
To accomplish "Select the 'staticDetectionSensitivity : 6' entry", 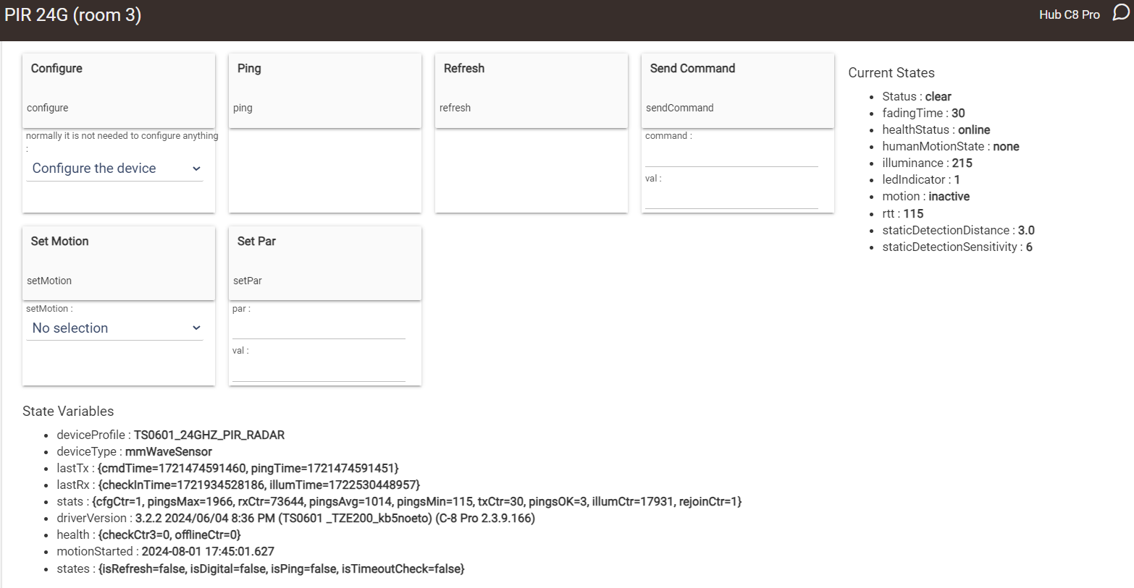I will pyautogui.click(x=957, y=247).
